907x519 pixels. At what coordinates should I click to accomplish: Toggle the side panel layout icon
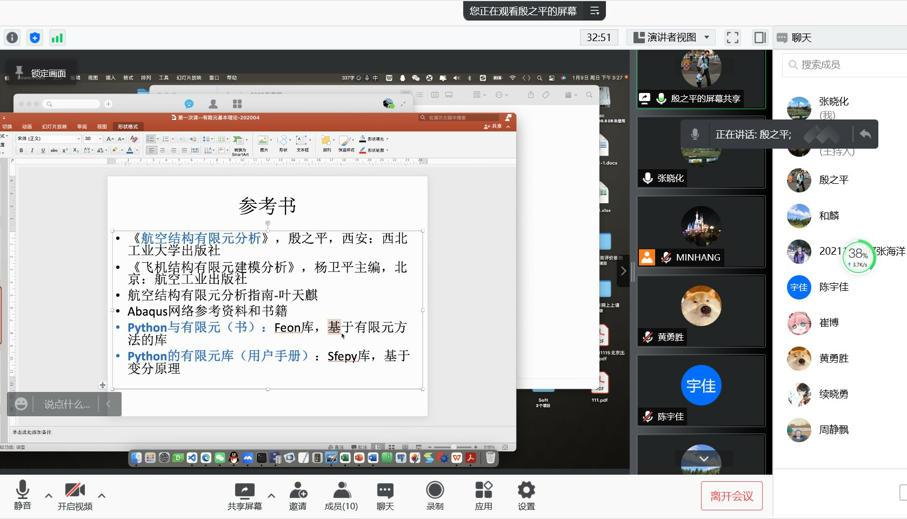760,38
